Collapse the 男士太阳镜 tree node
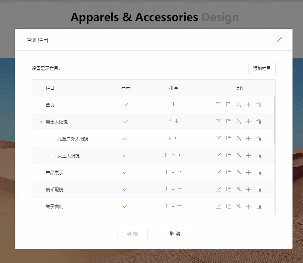 [41, 122]
